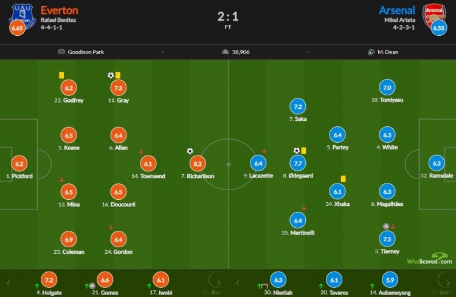Open the Arsenal team name link
The width and height of the screenshot is (456, 297).
pyautogui.click(x=396, y=10)
